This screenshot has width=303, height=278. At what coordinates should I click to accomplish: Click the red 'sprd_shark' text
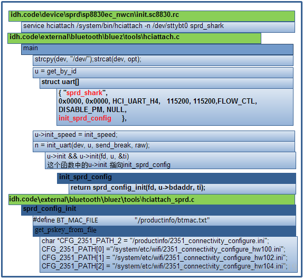click(84, 93)
